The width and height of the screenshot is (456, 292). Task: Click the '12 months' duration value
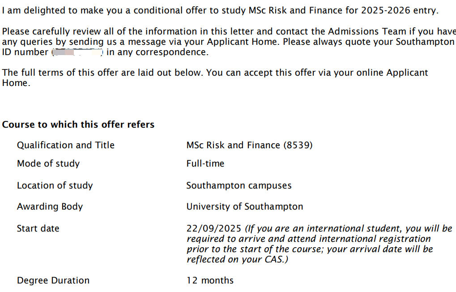210,280
